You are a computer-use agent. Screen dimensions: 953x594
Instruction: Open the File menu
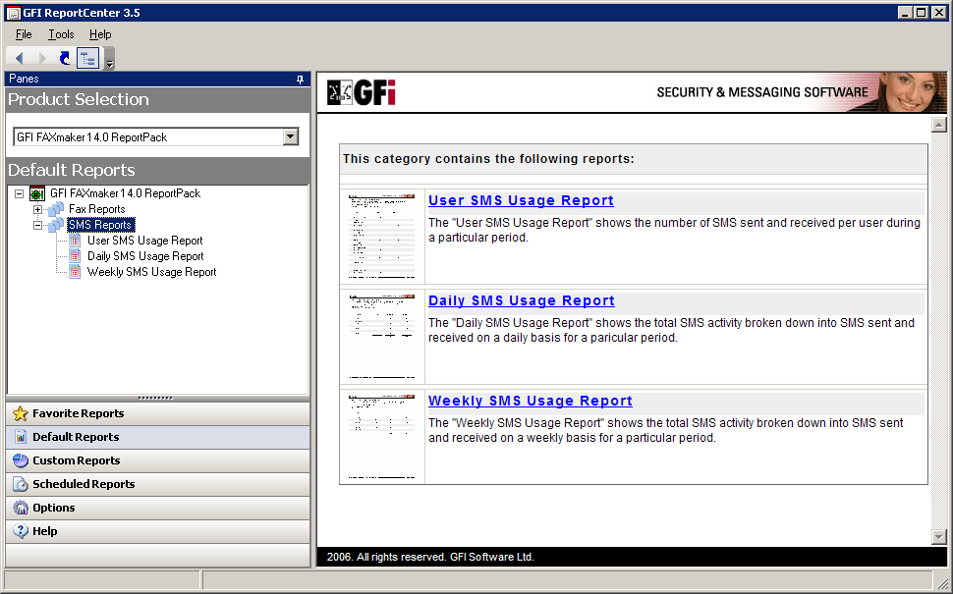[24, 34]
